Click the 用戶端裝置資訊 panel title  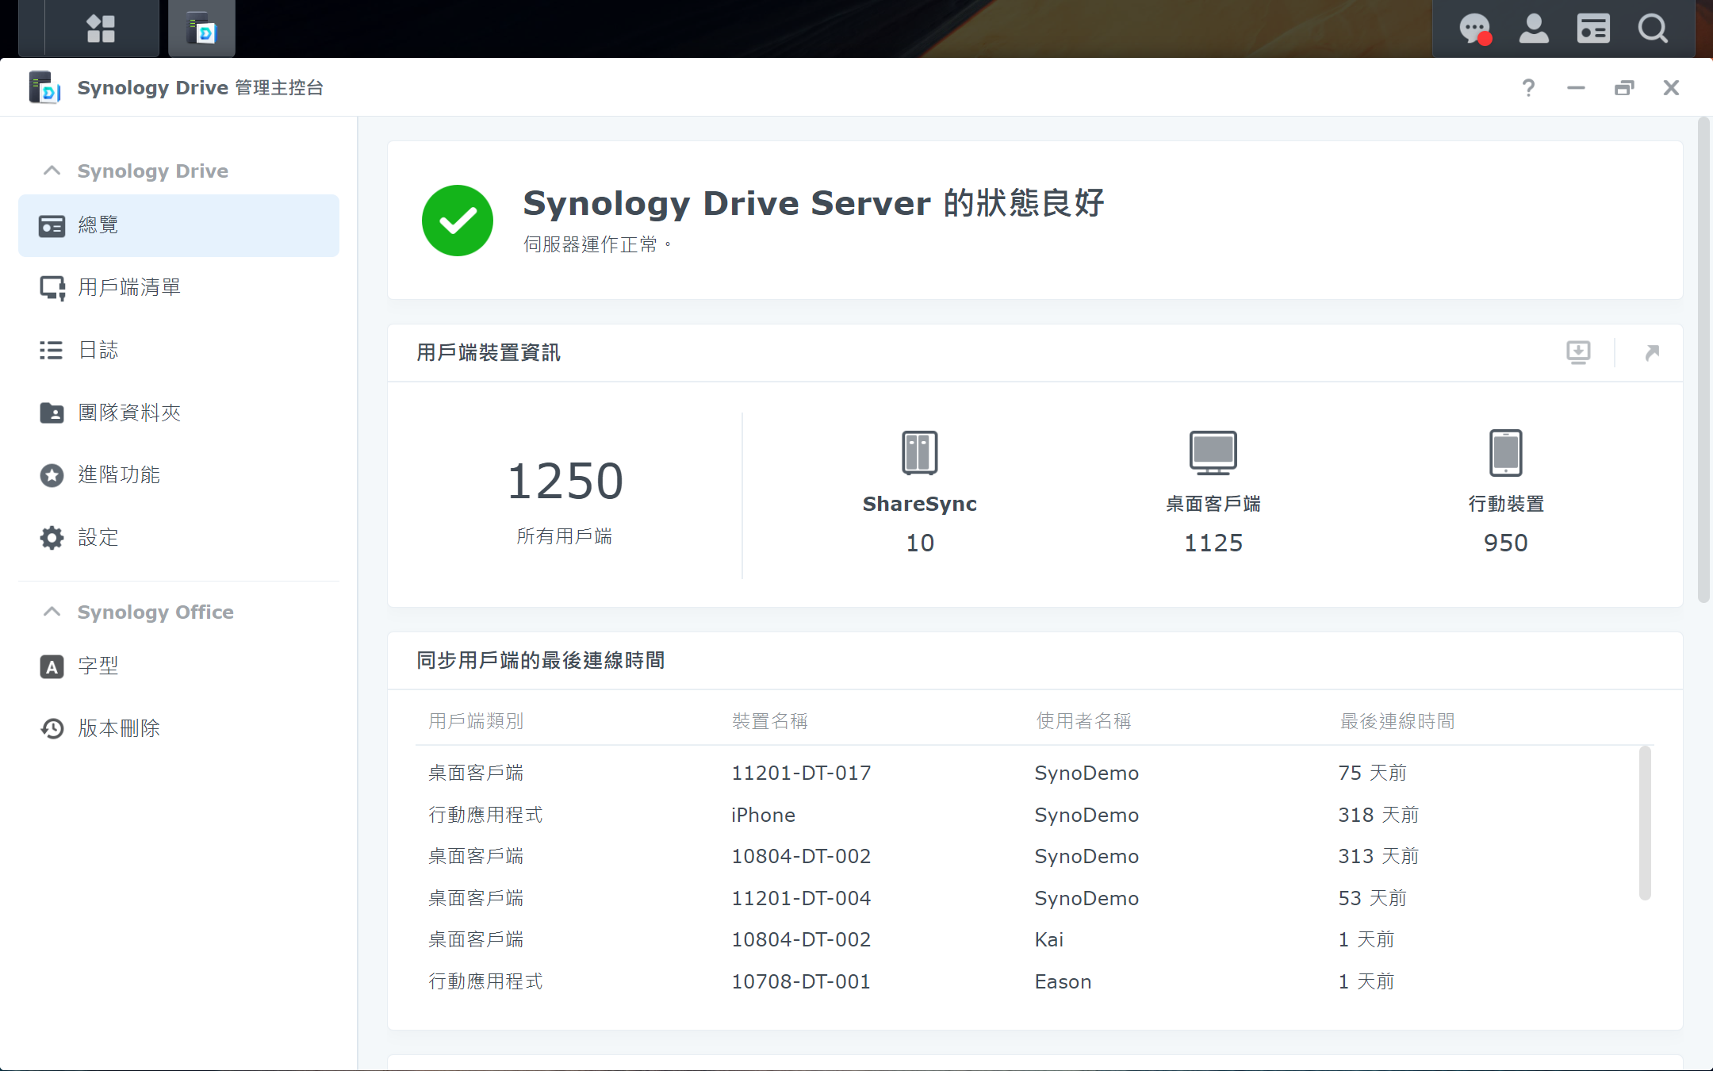(489, 352)
